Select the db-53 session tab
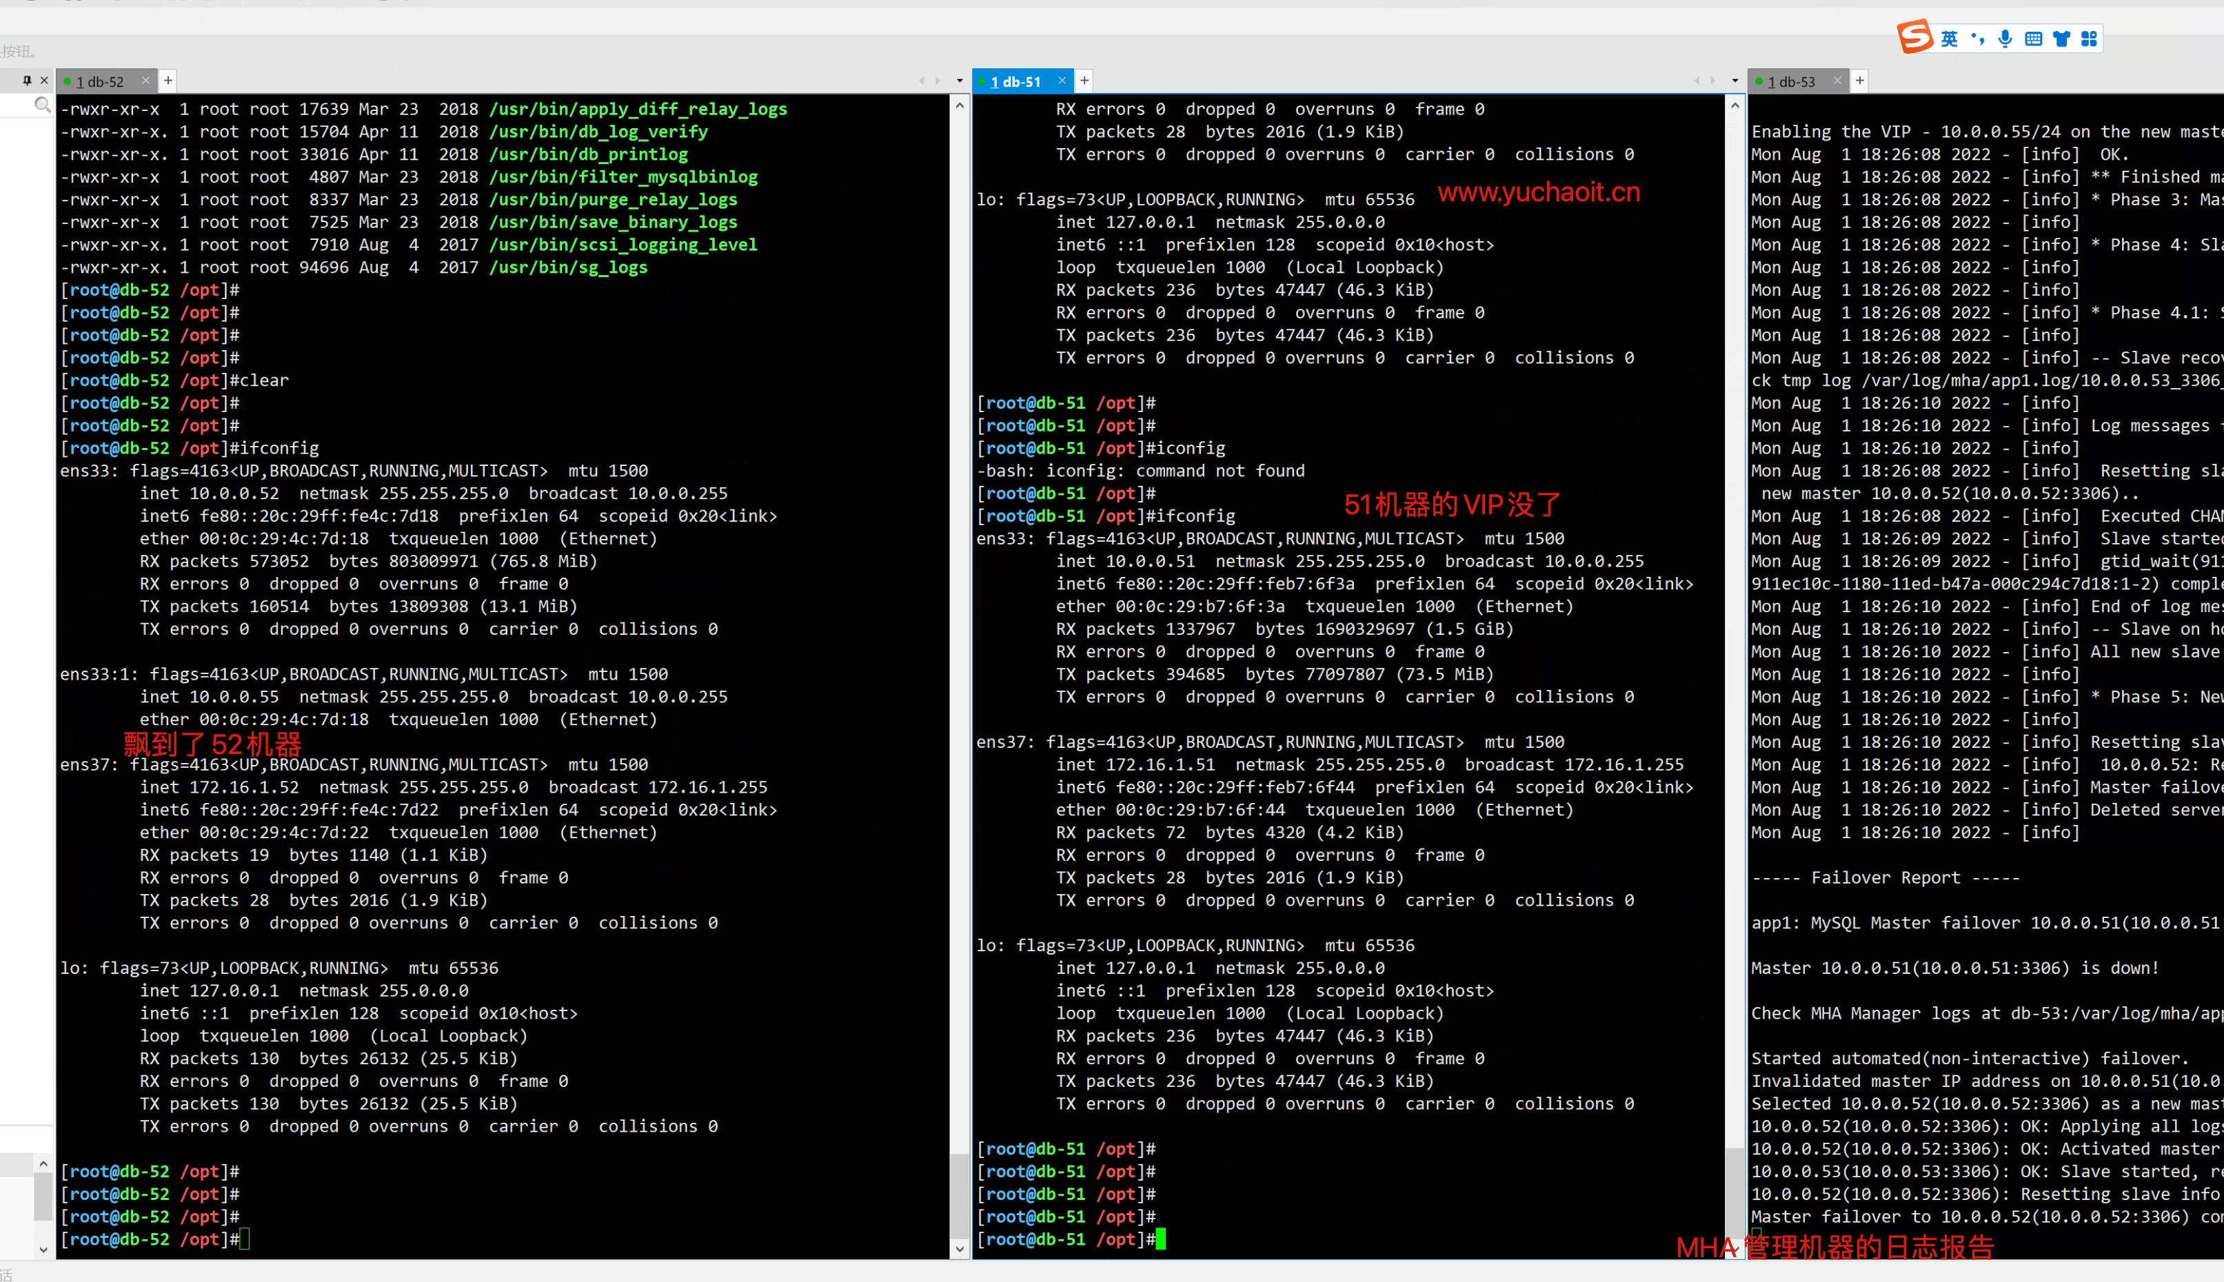2224x1282 pixels. 1792,82
